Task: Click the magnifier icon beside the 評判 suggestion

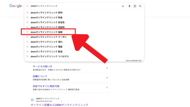Action: click(x=27, y=12)
